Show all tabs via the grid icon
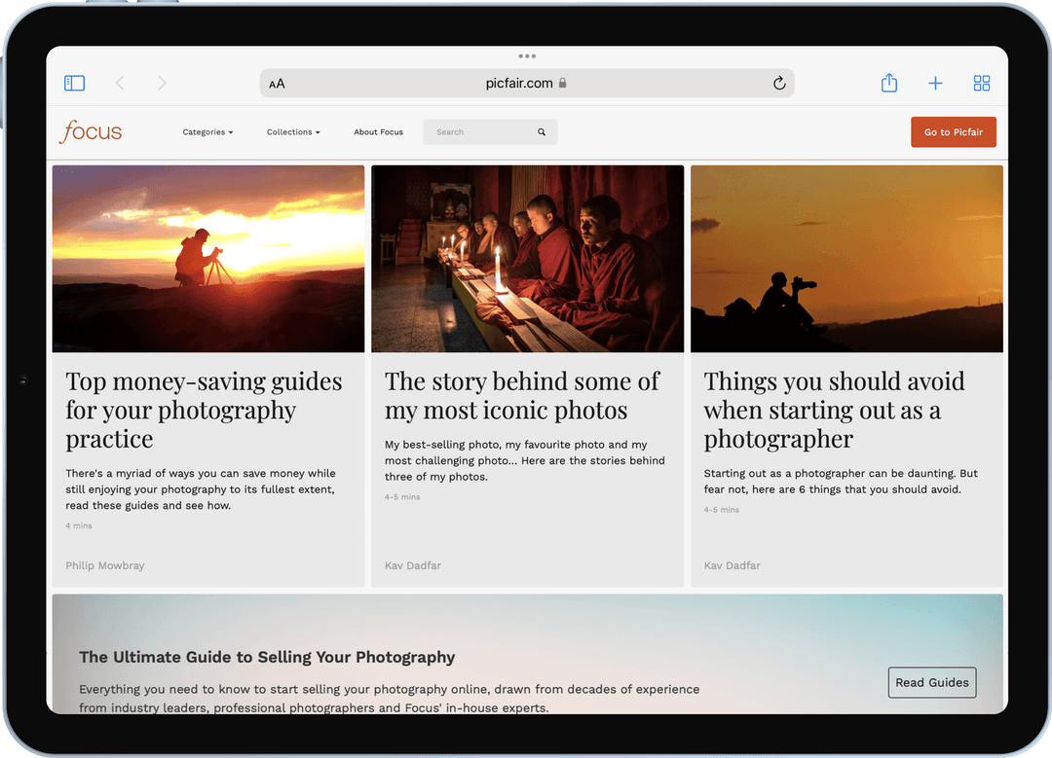The height and width of the screenshot is (758, 1052). (982, 83)
